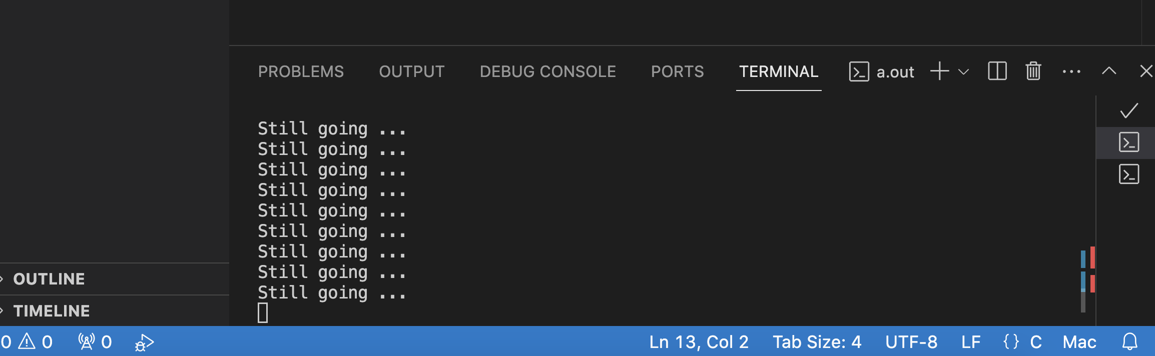Open the launch profile dropdown chevron
The image size is (1155, 356).
(x=963, y=72)
